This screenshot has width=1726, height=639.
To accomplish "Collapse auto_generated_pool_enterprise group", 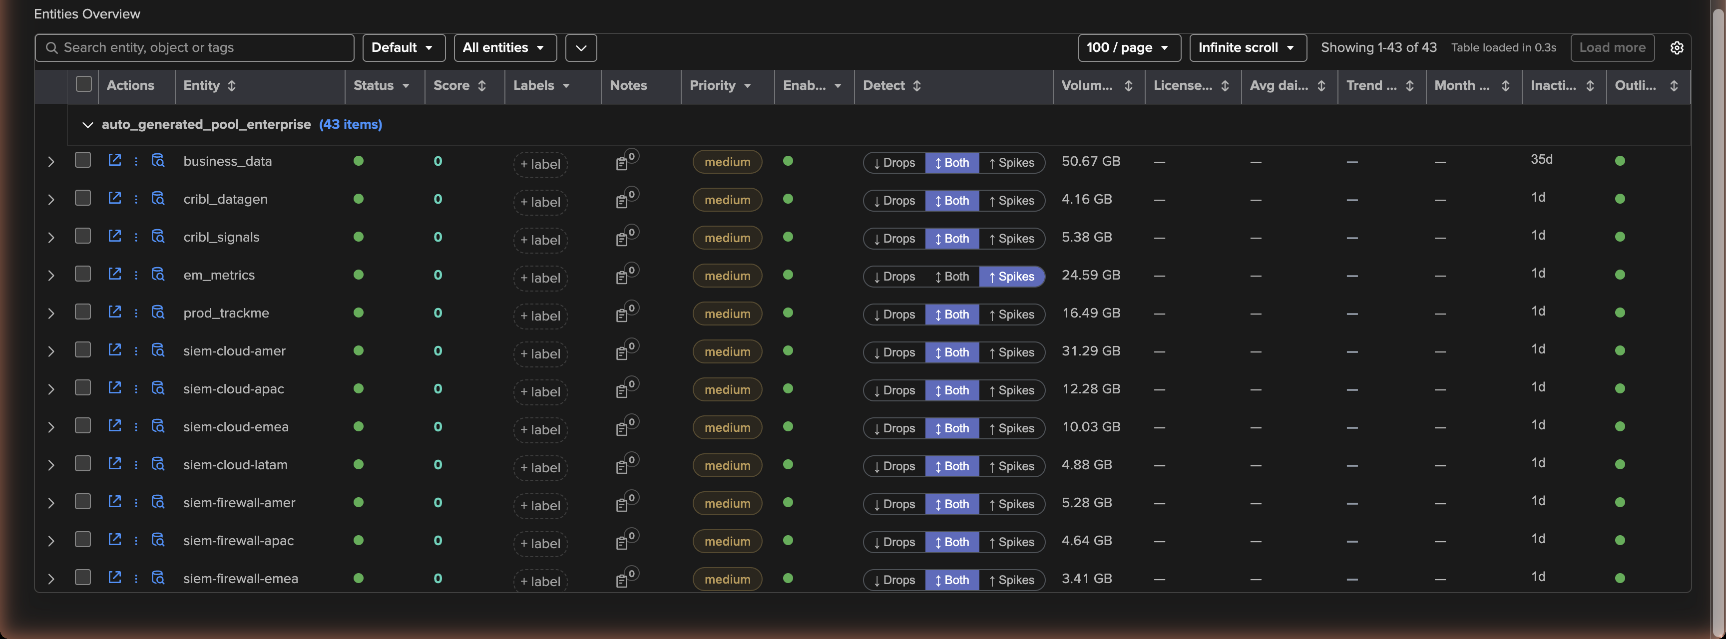I will click(x=87, y=125).
